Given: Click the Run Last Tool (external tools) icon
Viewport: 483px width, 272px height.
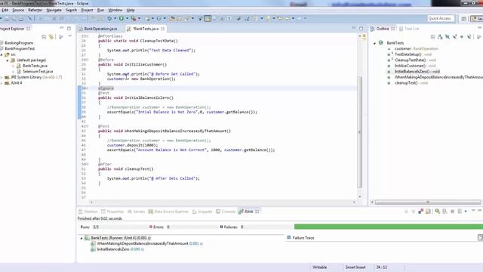Looking at the screenshot, I should 134,18.
